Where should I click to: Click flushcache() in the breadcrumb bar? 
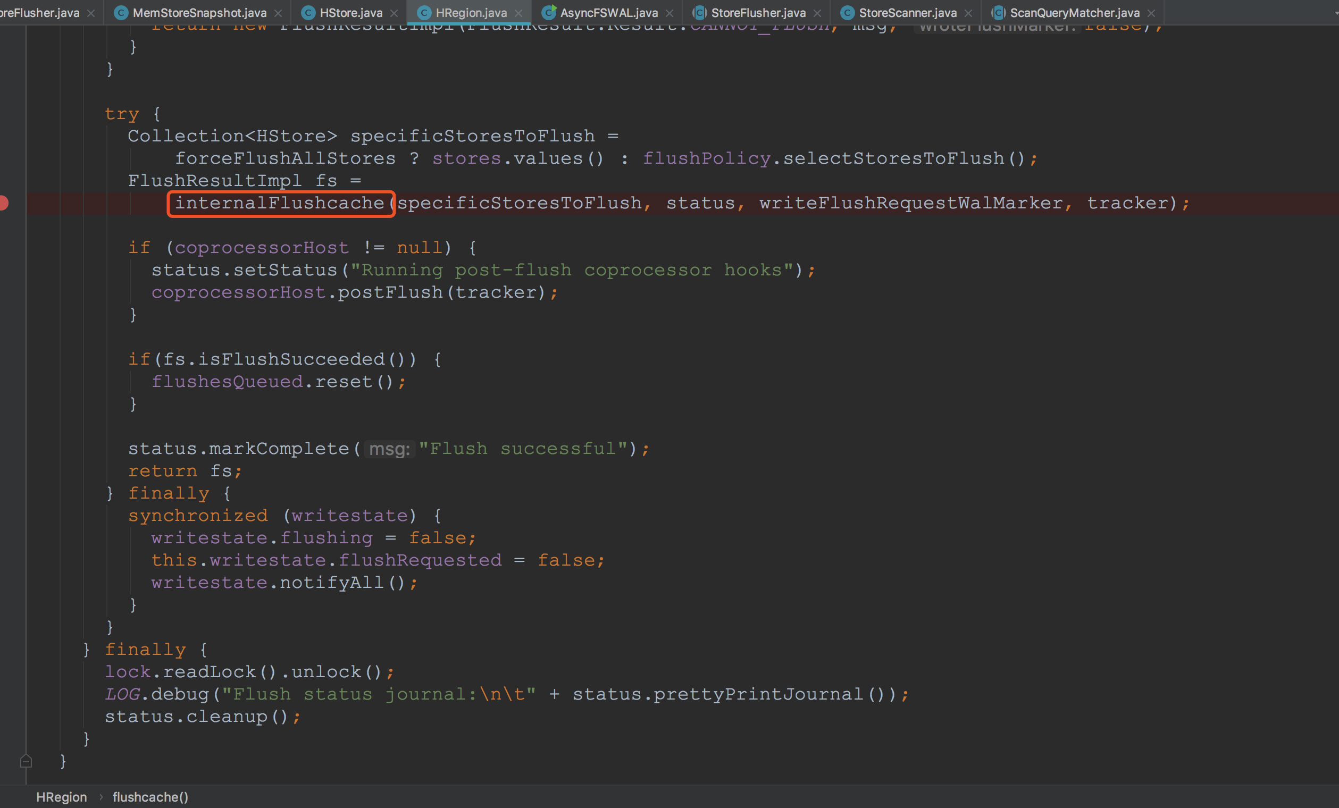point(150,797)
